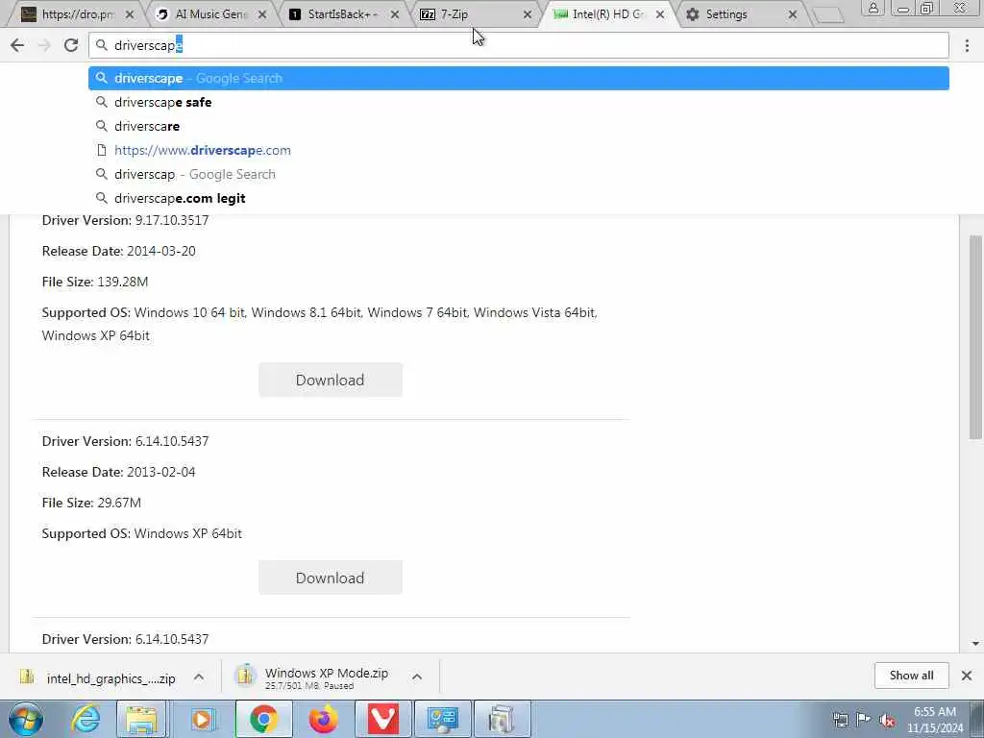This screenshot has height=738, width=984.
Task: Dismiss the downloads bar with the X
Action: [x=967, y=676]
